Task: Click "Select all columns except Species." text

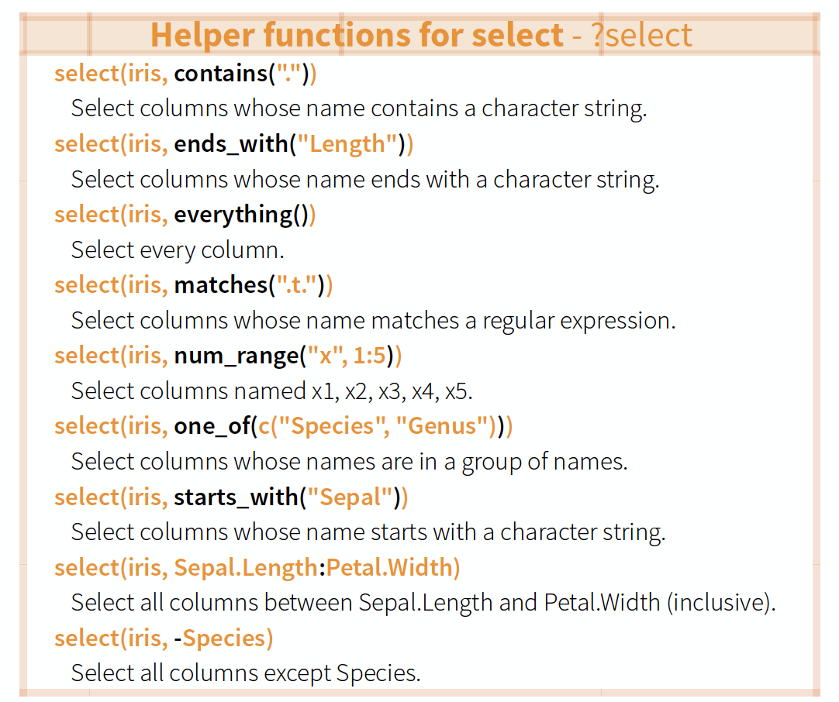Action: (x=246, y=673)
